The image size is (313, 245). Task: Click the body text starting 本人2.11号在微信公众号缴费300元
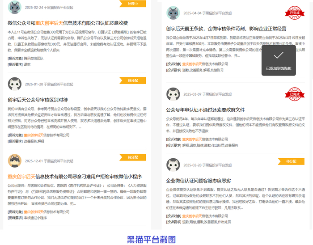(x=77, y=41)
